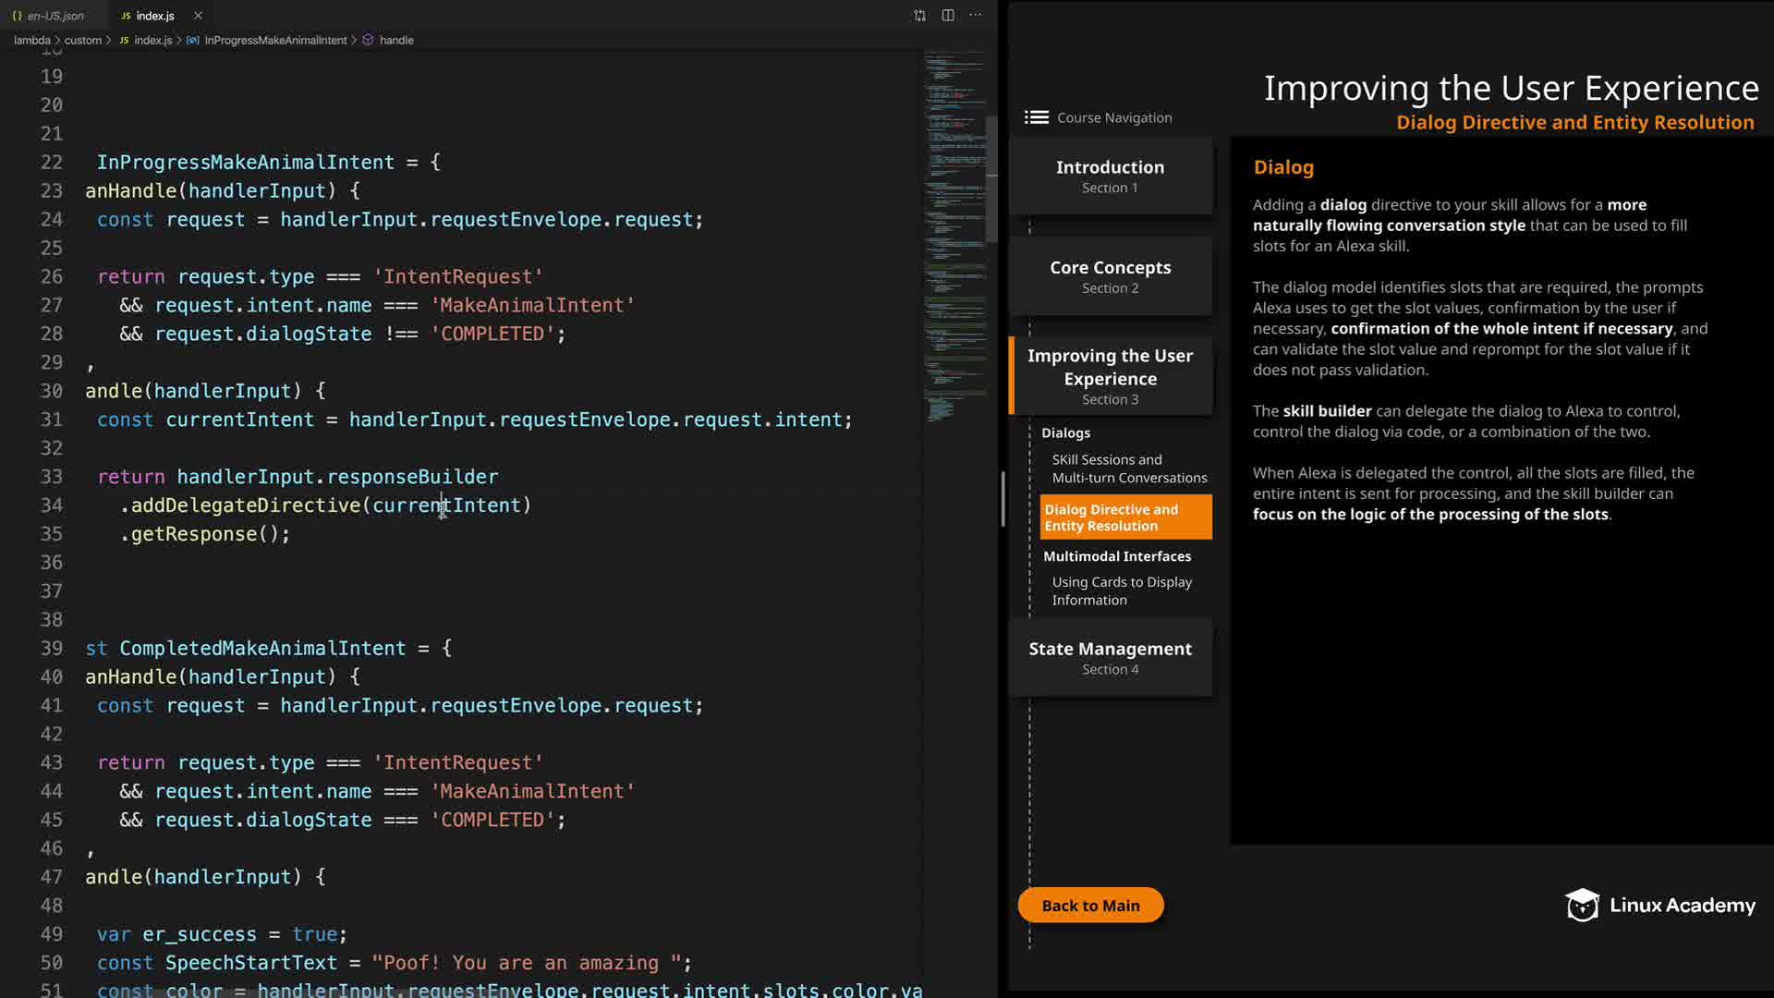This screenshot has height=998, width=1774.
Task: Open Skill Sessions and Multi-turn Conversations lesson
Action: pos(1128,469)
